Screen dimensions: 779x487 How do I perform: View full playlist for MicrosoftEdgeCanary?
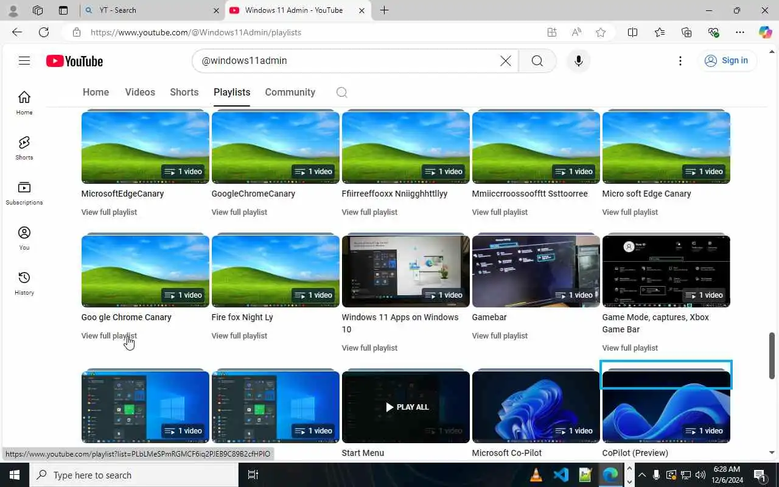tap(109, 212)
